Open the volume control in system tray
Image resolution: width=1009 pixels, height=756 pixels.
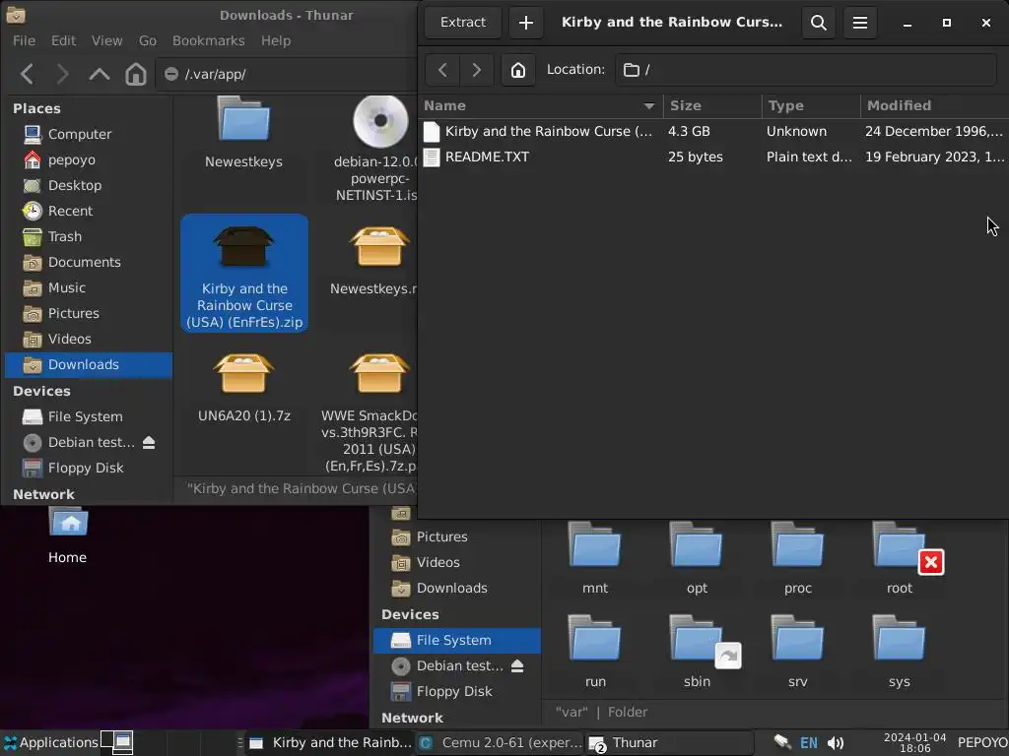pos(836,742)
